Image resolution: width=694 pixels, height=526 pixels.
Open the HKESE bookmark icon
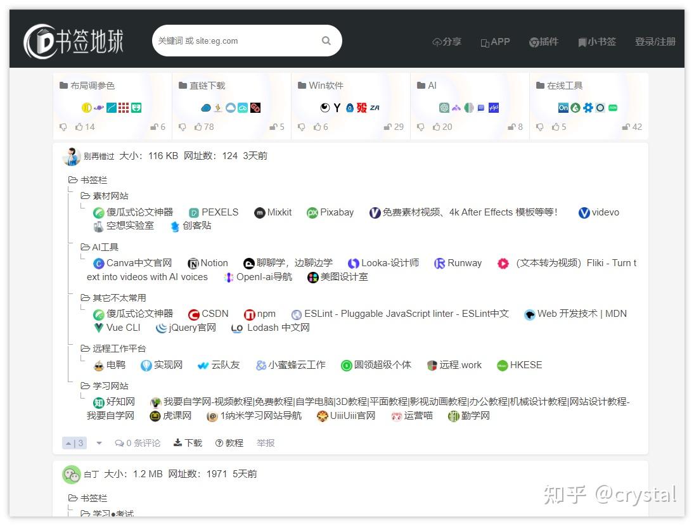click(x=502, y=366)
